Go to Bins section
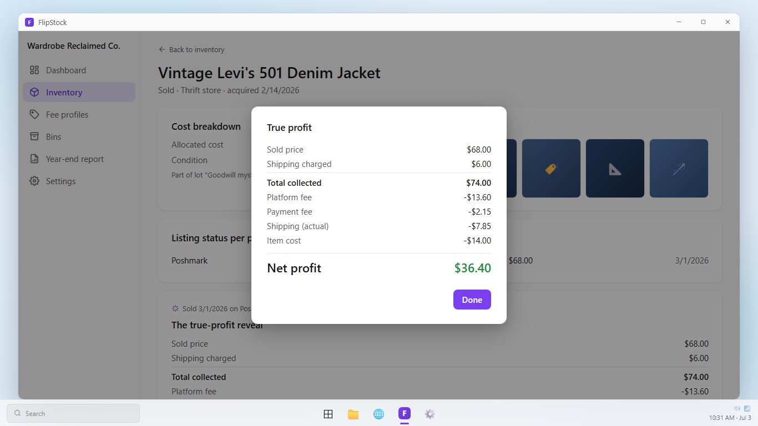The width and height of the screenshot is (758, 426). click(x=79, y=137)
